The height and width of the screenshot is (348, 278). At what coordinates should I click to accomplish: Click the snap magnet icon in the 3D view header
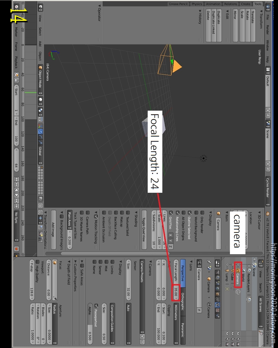pyautogui.click(x=40, y=212)
